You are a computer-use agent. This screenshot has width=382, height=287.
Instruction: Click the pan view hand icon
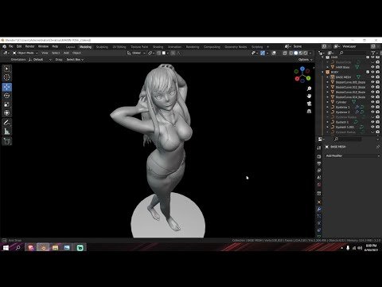click(309, 96)
